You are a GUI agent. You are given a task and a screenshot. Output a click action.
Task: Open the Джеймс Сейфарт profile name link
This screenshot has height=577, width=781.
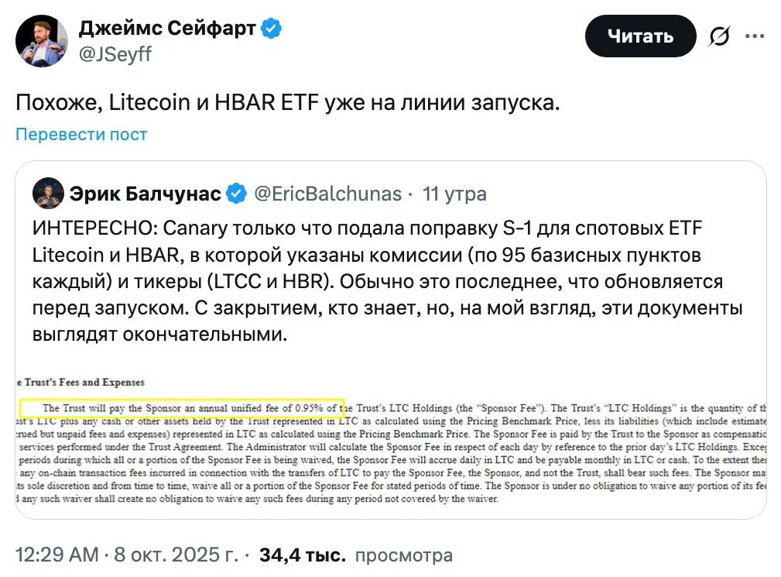coord(167,30)
